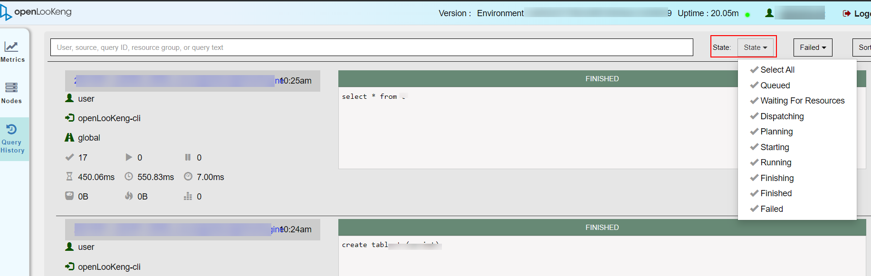Toggle Starting state filter
The height and width of the screenshot is (276, 871).
tap(769, 147)
